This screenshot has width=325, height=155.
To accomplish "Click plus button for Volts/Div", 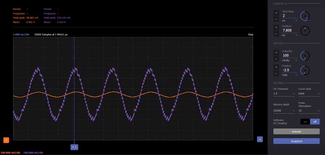I will point(276,52).
